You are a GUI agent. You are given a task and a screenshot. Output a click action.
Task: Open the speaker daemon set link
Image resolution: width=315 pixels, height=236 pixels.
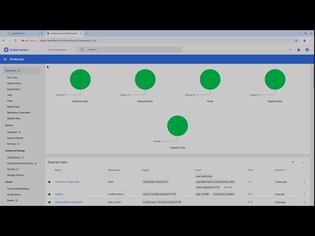(59, 194)
